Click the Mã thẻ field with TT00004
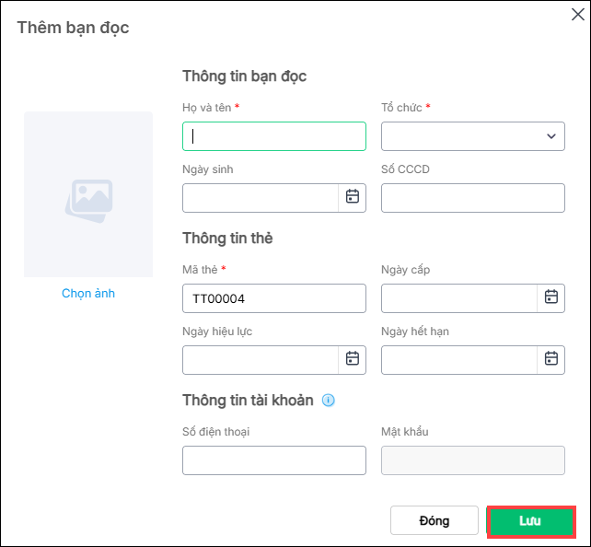This screenshot has width=591, height=547. click(x=274, y=297)
